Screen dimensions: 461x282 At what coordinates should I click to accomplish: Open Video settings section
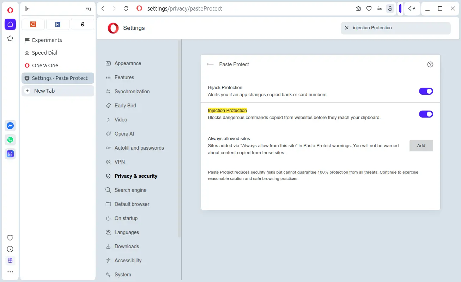pos(116,120)
